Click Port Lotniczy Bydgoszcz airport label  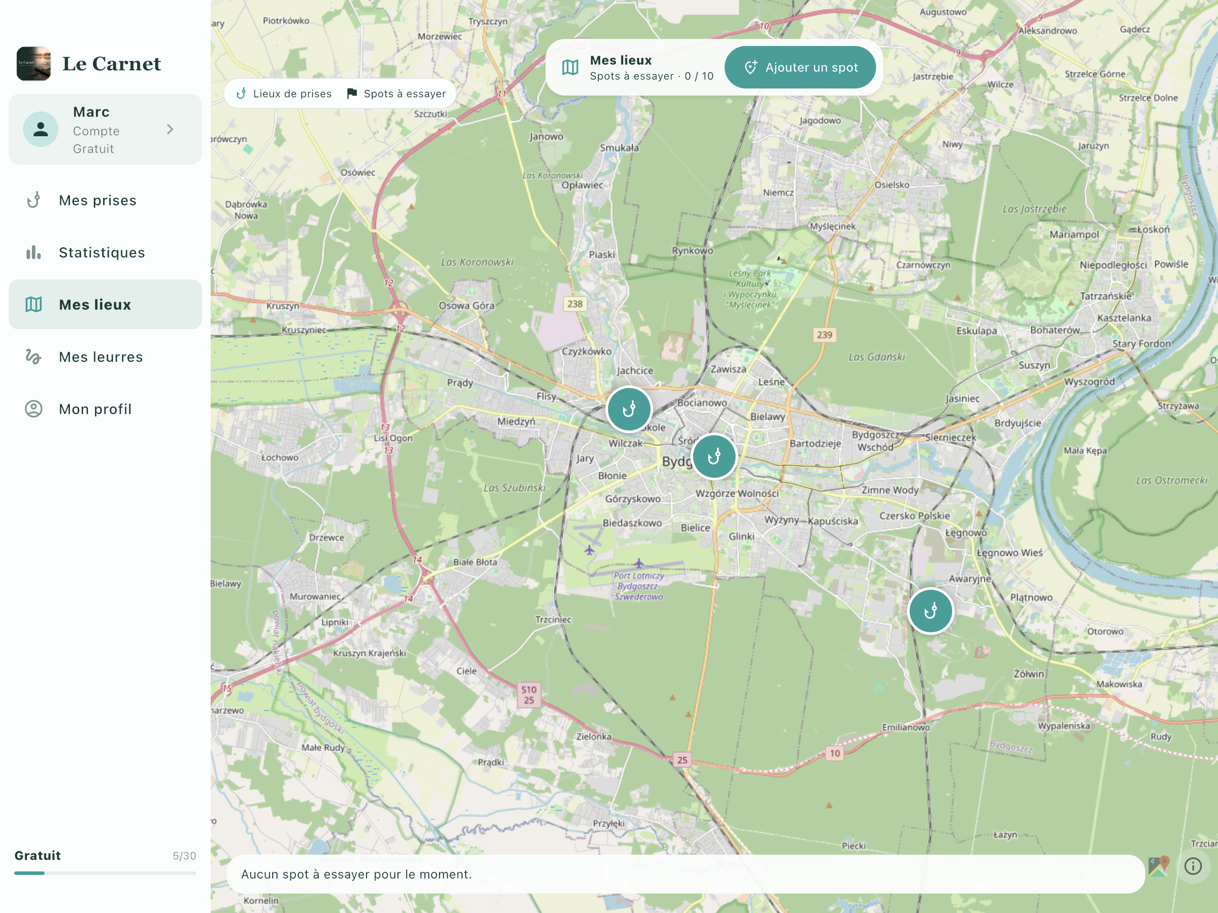[x=639, y=586]
